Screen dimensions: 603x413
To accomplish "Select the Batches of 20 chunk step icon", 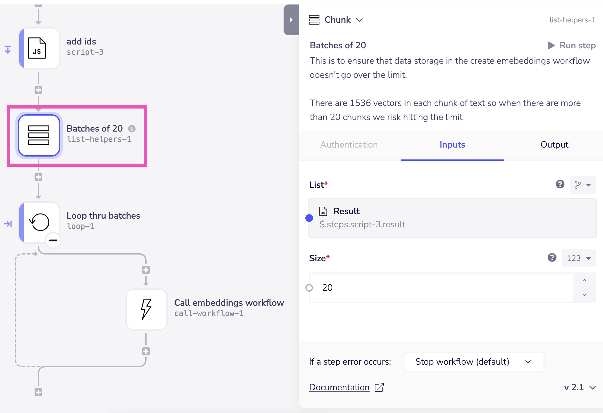I will point(39,135).
